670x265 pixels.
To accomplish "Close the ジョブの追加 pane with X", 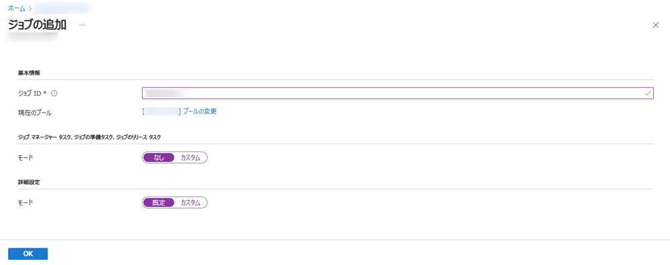I will 656,25.
